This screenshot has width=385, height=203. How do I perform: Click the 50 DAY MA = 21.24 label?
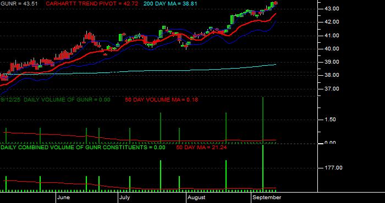pos(201,148)
